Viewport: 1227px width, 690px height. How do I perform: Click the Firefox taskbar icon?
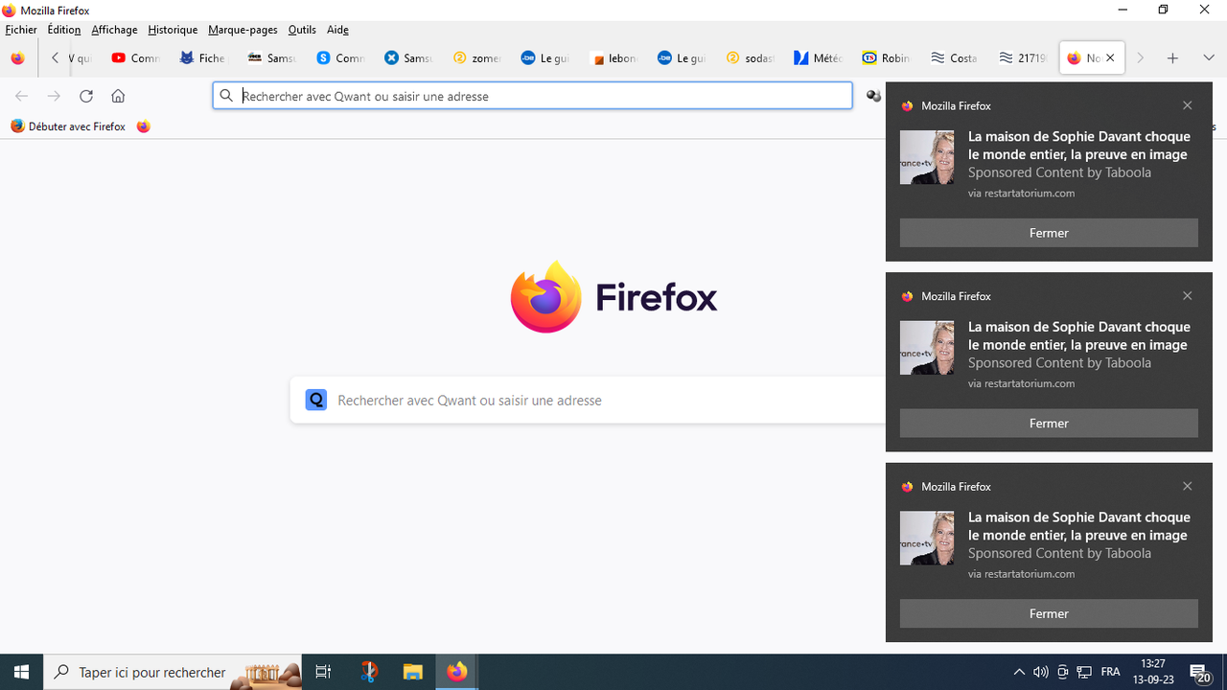coord(457,673)
